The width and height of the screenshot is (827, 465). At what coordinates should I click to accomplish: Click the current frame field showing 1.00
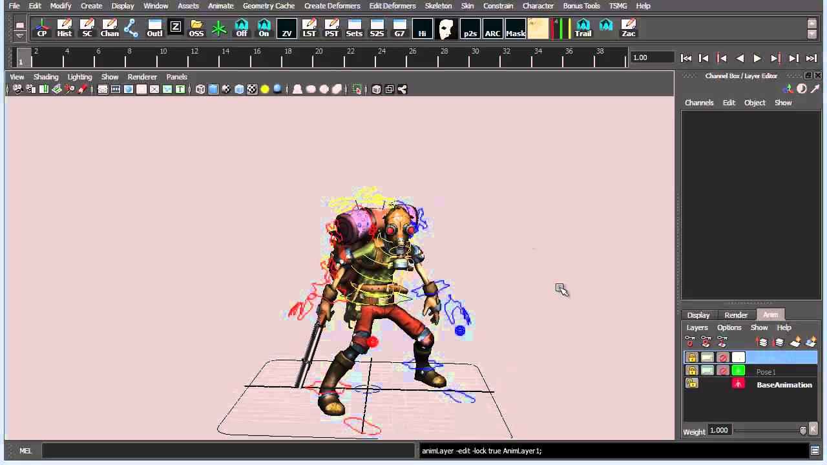(653, 57)
